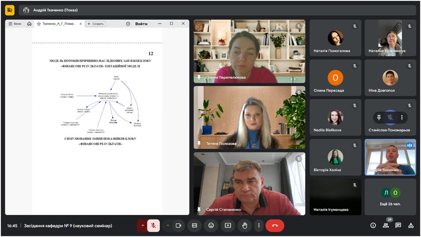Click the pin icon on Тетяна Полозова video
This screenshot has height=237, width=421.
pos(199,144)
